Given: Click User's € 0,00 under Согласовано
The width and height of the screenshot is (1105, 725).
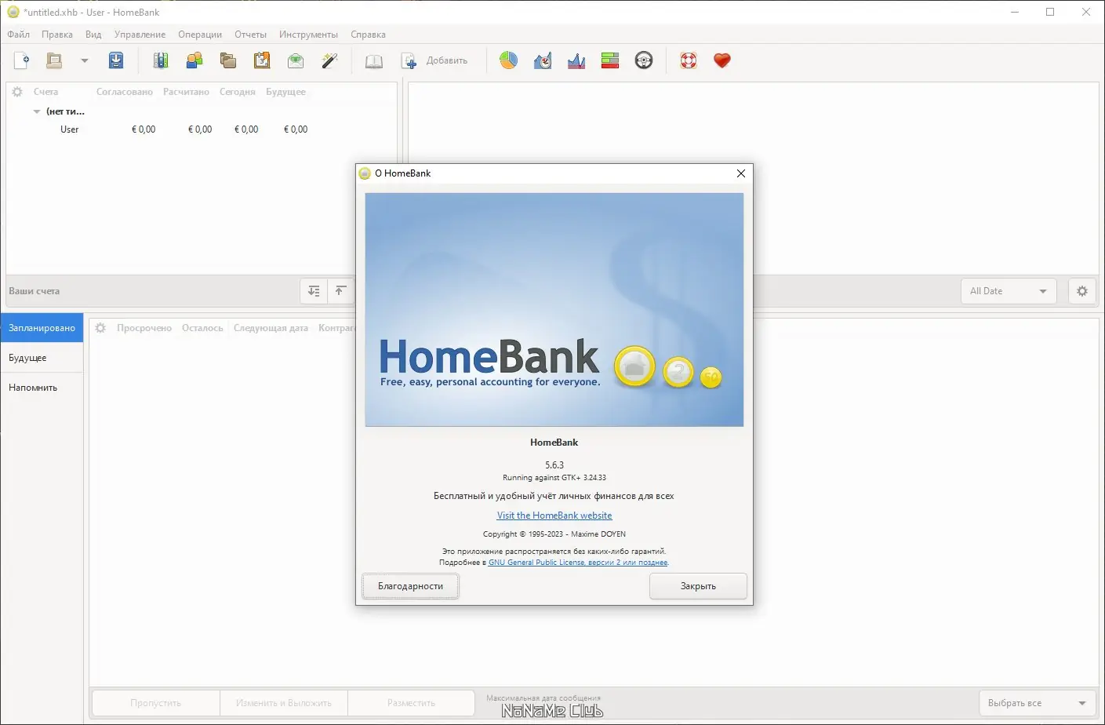Looking at the screenshot, I should click(x=144, y=129).
